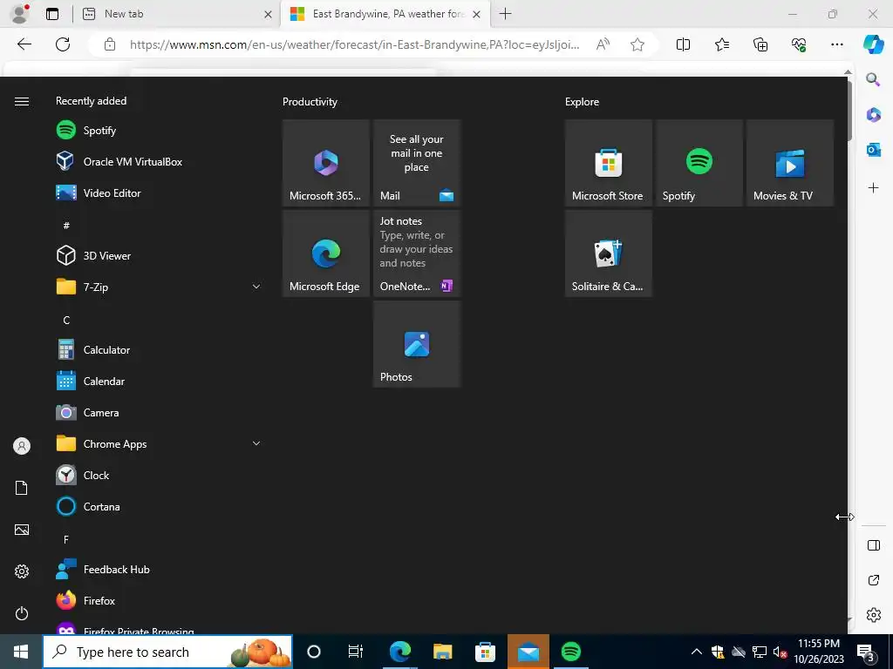The image size is (893, 669).
Task: Show hidden system tray icons
Action: [697, 652]
